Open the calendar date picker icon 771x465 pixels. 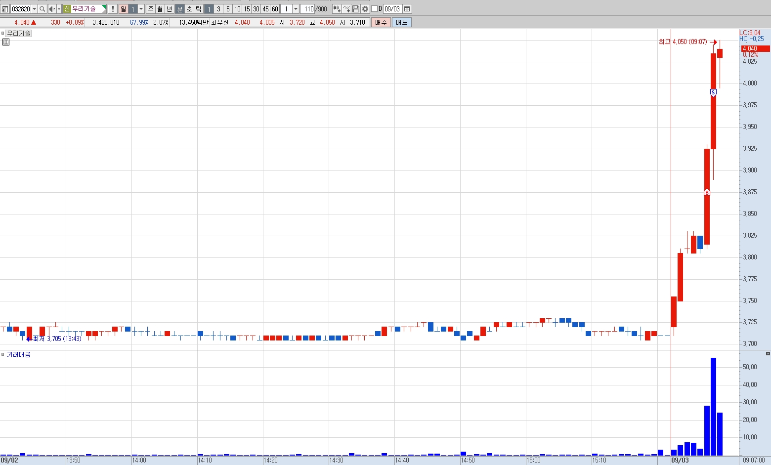pyautogui.click(x=407, y=9)
